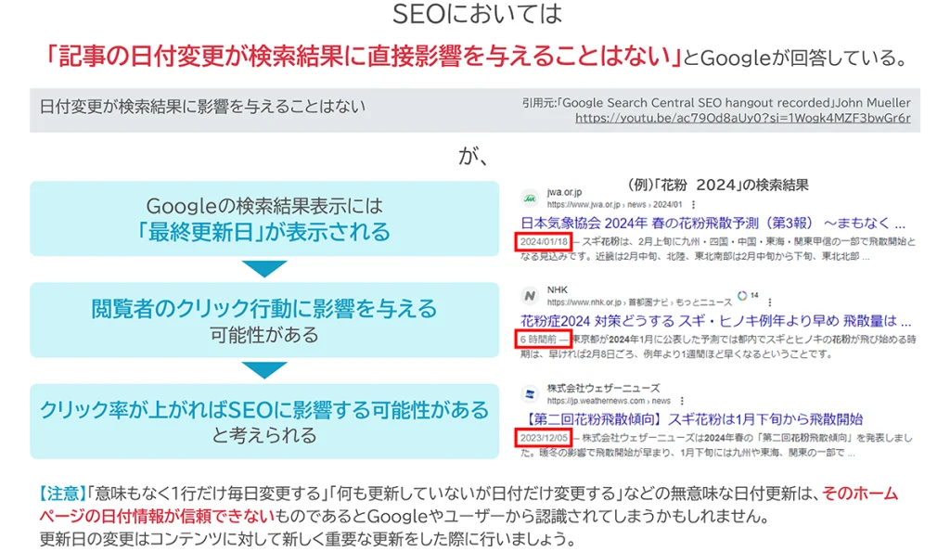Click the https://jp.weathernews.com › news URL
The height and width of the screenshot is (552, 950).
[x=609, y=401]
